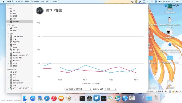Viewport: 182px width, 103px height.
Task: Click the Dropbox menu bar icon
Action: tap(132, 2)
